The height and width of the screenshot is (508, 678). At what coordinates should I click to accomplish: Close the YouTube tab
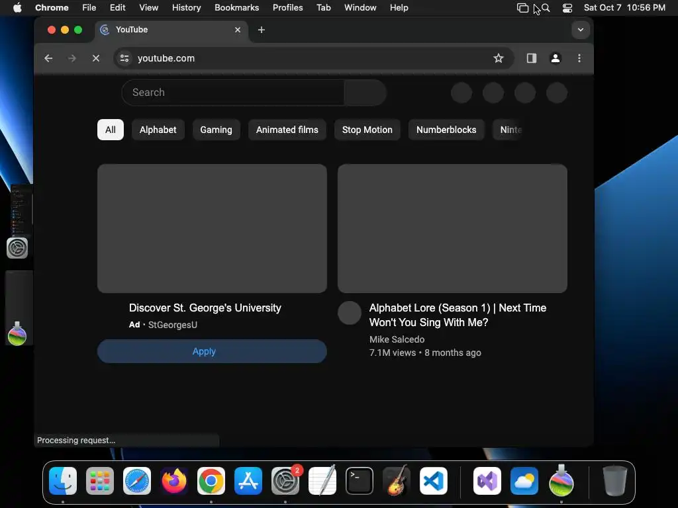tap(238, 30)
